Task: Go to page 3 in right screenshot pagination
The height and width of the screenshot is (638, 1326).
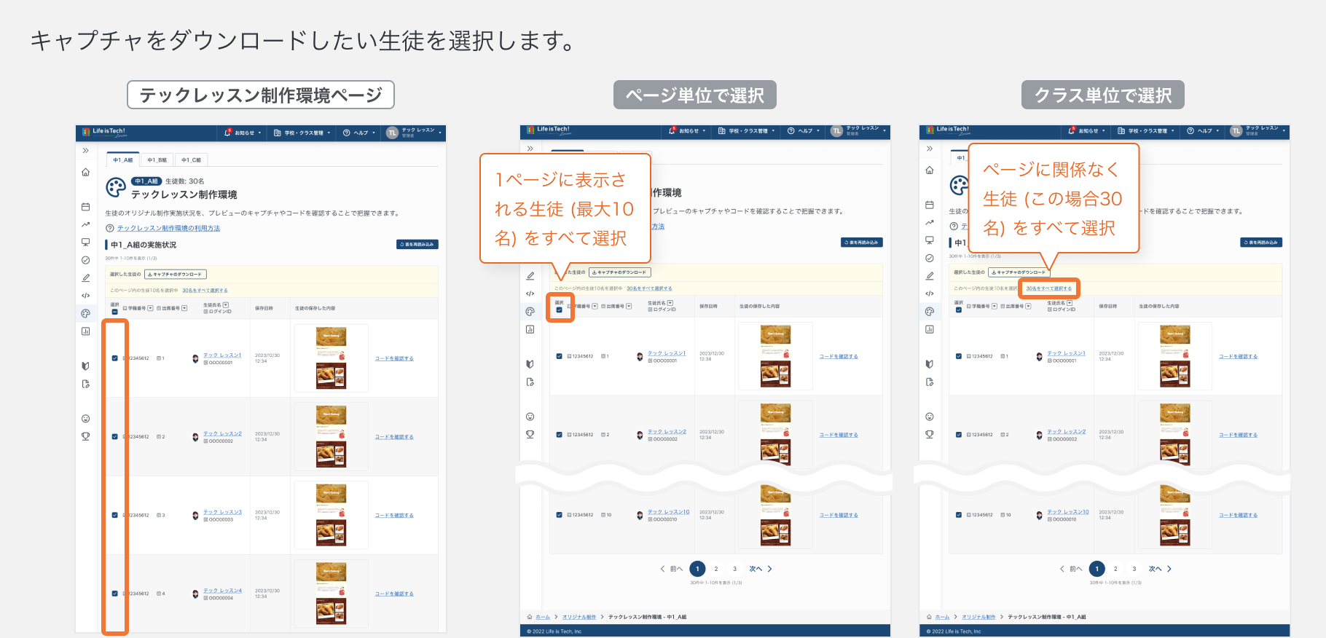Action: point(1134,569)
